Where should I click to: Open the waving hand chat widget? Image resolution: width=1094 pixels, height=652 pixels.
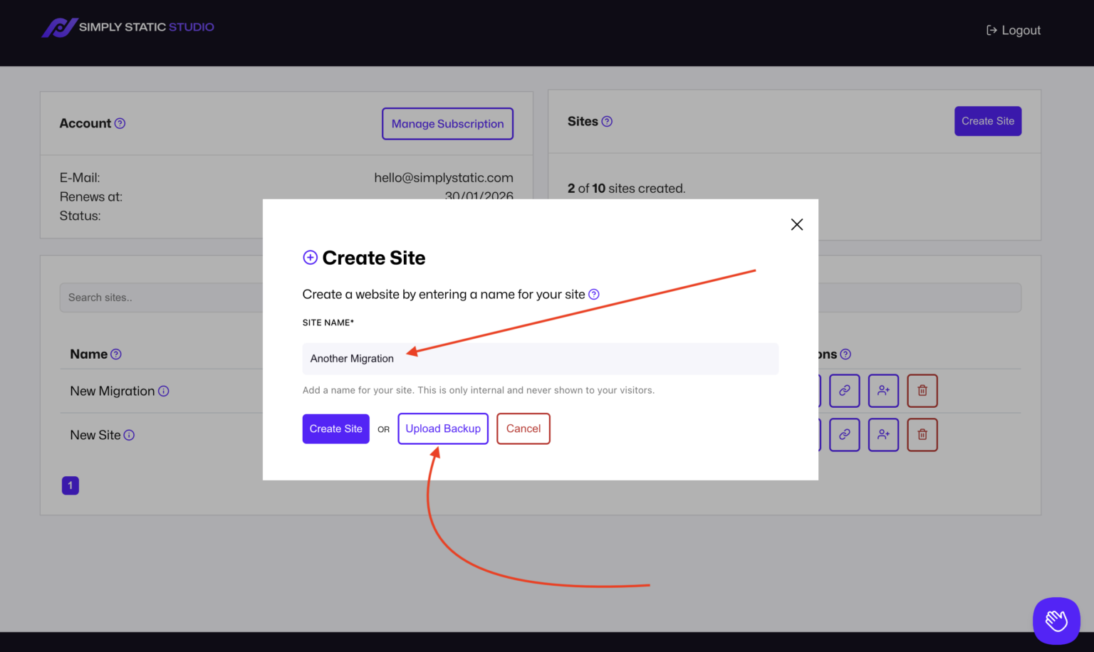(x=1056, y=621)
